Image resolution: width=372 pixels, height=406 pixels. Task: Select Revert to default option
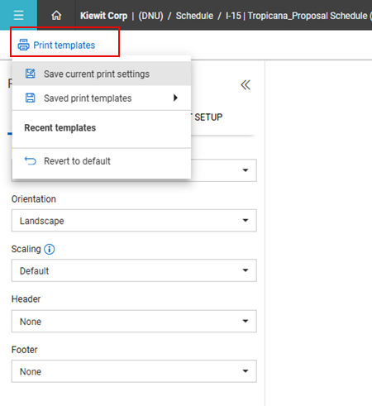[102, 160]
